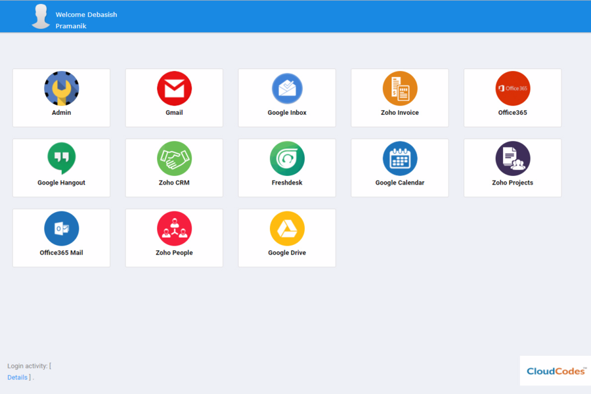Click the Google Hangout label
591x394 pixels.
point(62,183)
